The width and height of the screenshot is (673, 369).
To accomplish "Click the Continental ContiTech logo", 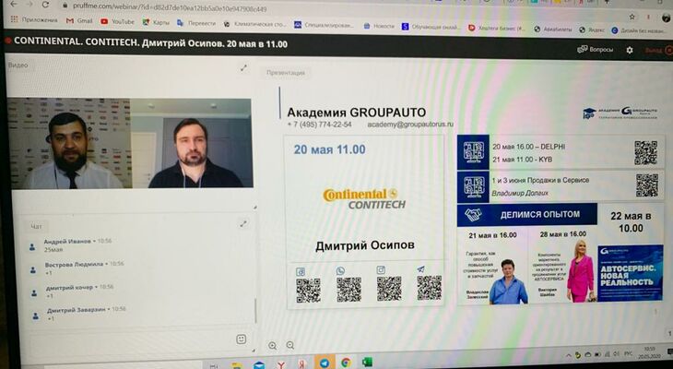I will [364, 199].
